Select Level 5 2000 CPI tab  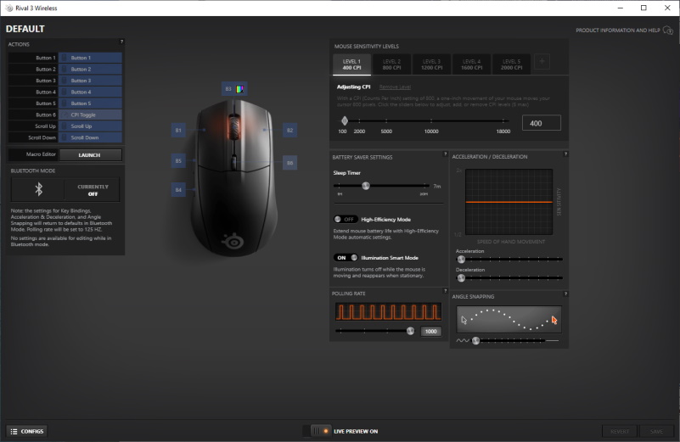pyautogui.click(x=511, y=64)
